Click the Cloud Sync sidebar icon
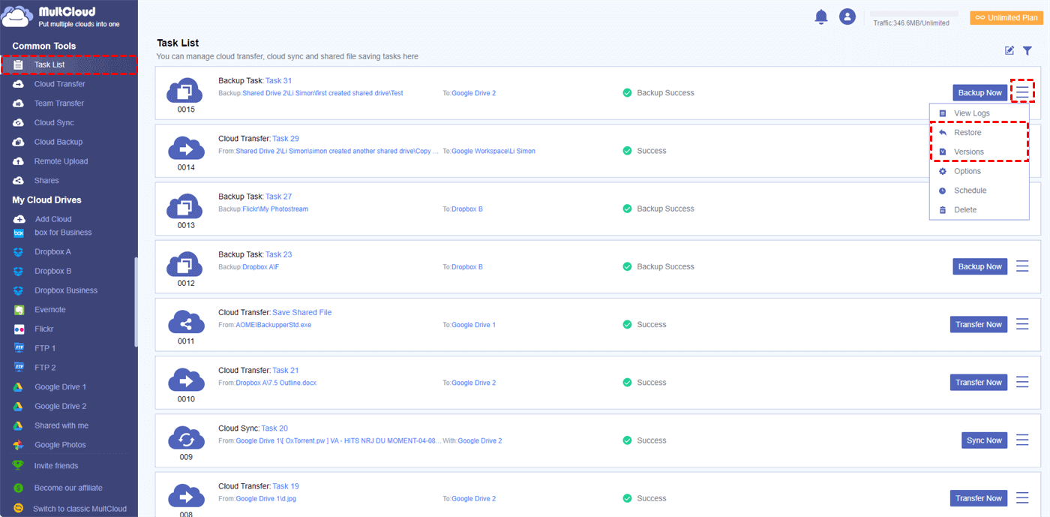 19,122
